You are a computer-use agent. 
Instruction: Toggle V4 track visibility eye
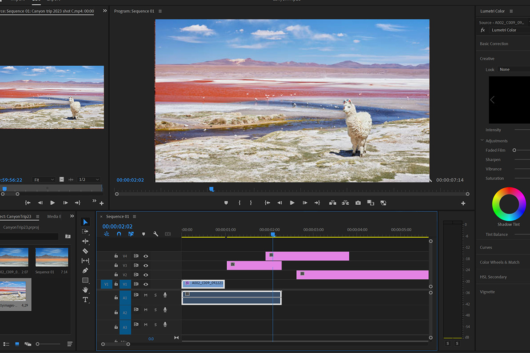pyautogui.click(x=146, y=256)
